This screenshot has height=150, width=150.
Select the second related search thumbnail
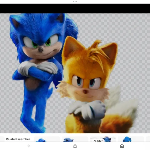click(75, 139)
